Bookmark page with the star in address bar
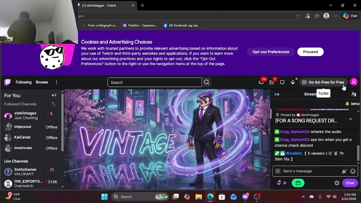The height and width of the screenshot is (203, 361). coord(298,16)
